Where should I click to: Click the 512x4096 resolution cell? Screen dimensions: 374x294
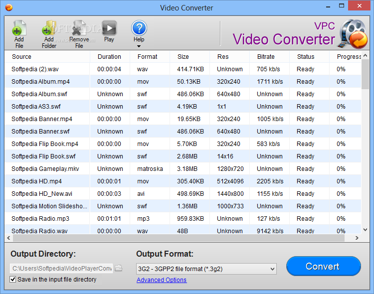click(230, 181)
